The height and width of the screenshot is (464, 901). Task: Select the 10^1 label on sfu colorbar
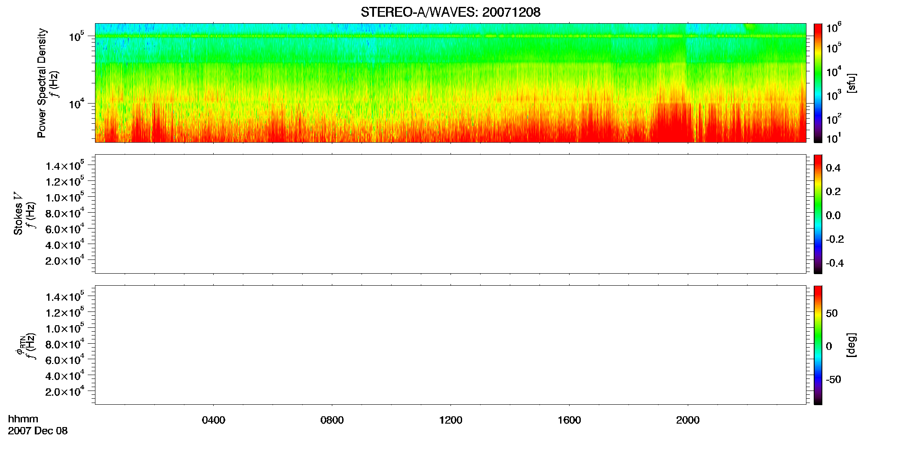coord(834,138)
